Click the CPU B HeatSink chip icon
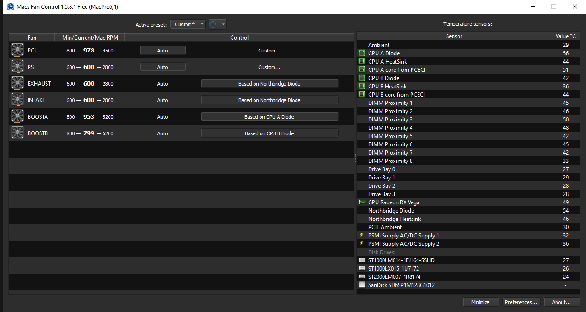The width and height of the screenshot is (586, 312). tap(361, 87)
